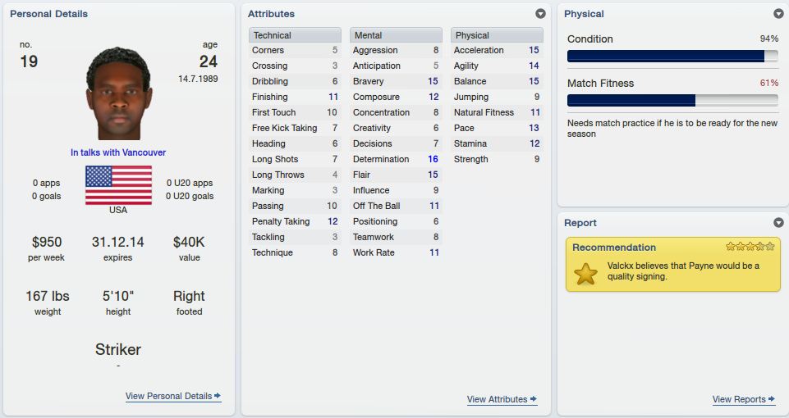Viewport: 789px width, 418px height.
Task: Open the Attributes panel dropdown arrow
Action: pos(540,14)
